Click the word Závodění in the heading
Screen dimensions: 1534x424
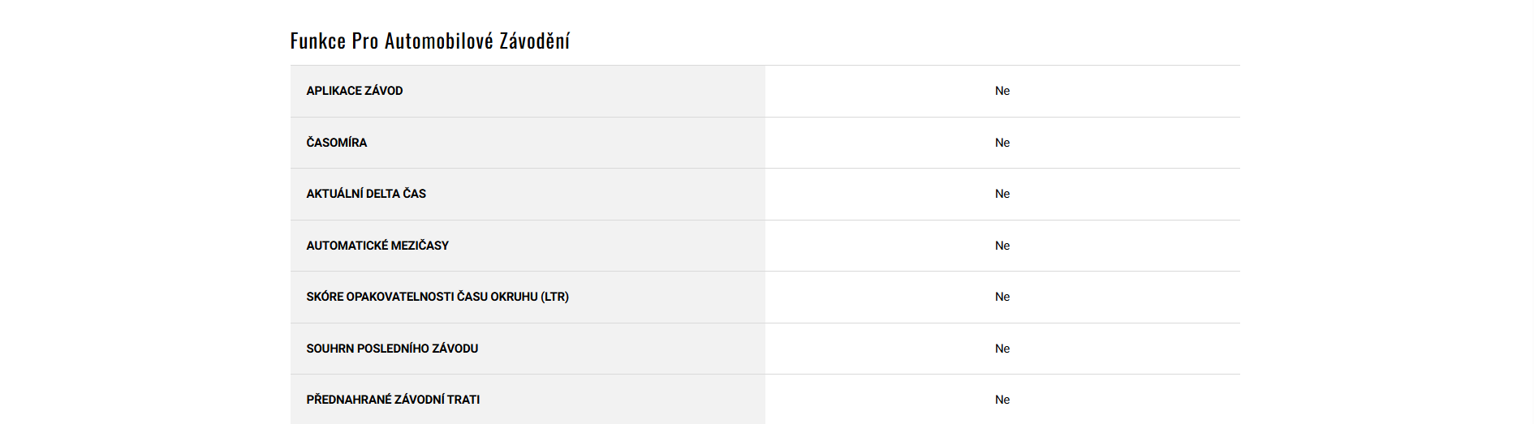534,41
